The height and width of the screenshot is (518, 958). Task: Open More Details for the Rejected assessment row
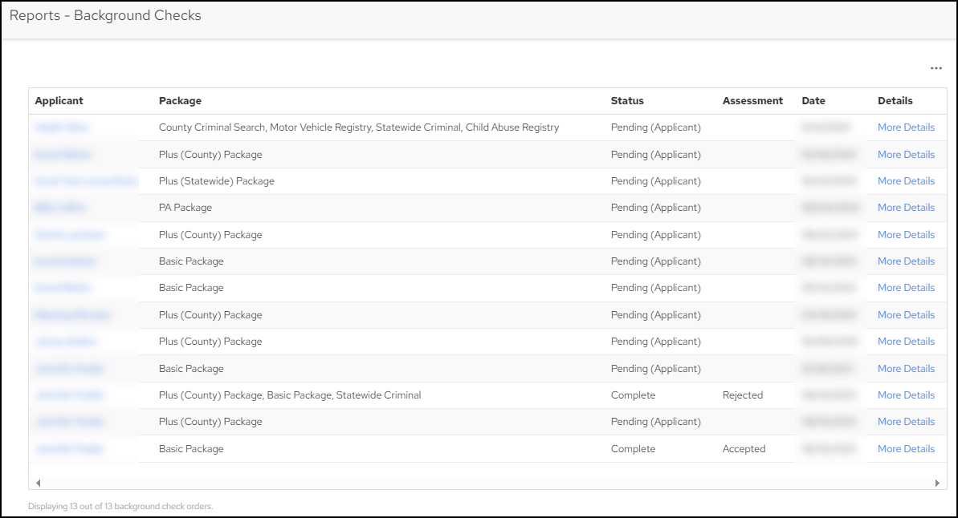pos(906,395)
